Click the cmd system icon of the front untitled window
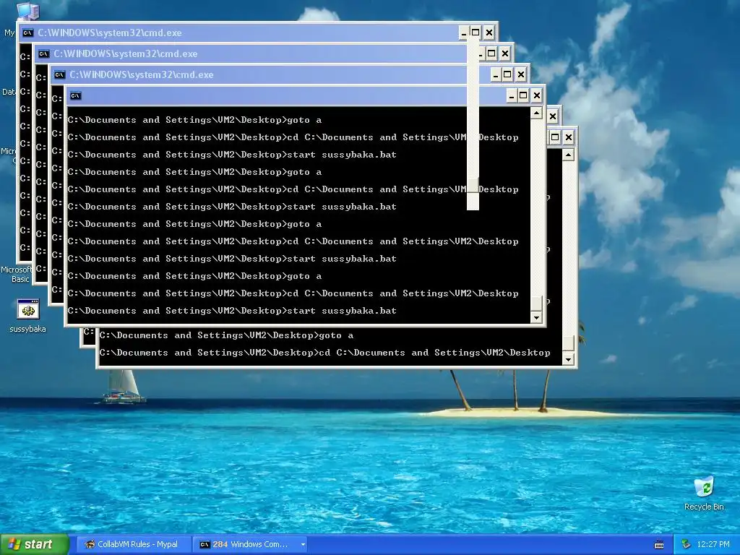 [x=75, y=96]
